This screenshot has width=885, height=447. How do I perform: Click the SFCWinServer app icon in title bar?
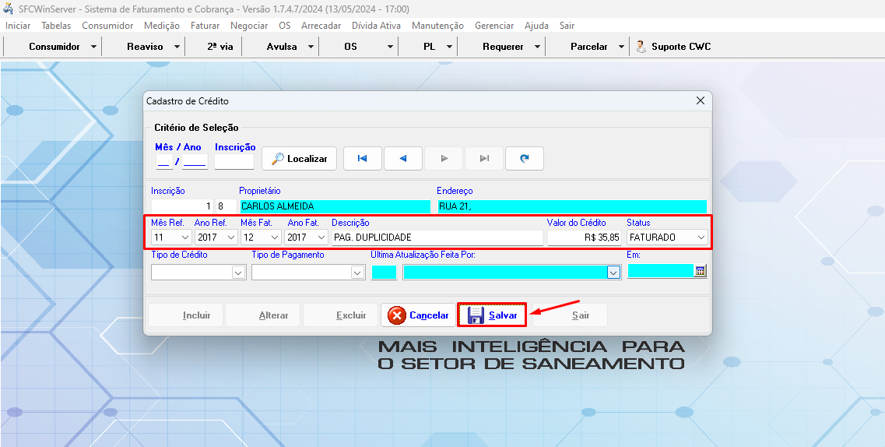pos(8,9)
